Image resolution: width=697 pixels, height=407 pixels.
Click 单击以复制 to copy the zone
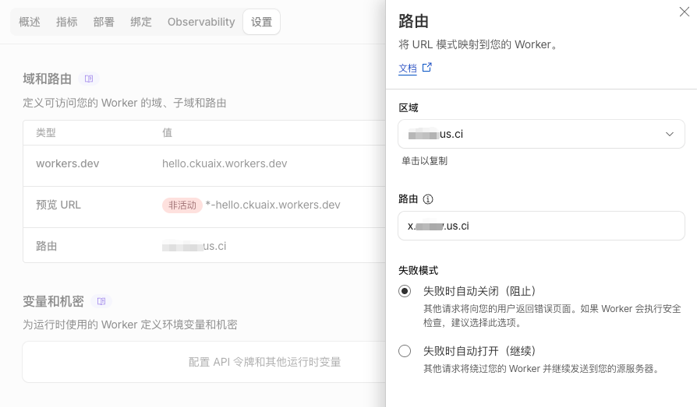[424, 161]
